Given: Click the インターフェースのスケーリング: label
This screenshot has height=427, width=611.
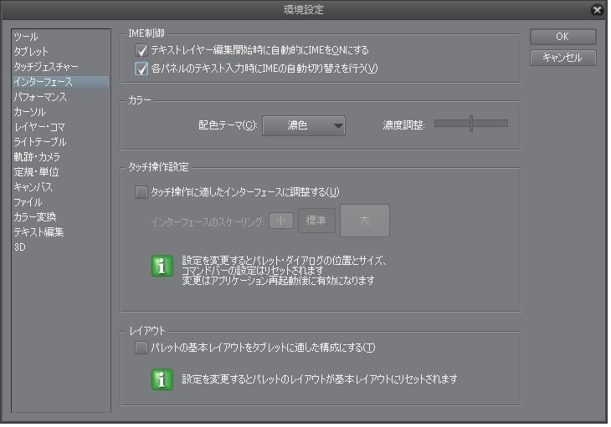Looking at the screenshot, I should tap(208, 222).
